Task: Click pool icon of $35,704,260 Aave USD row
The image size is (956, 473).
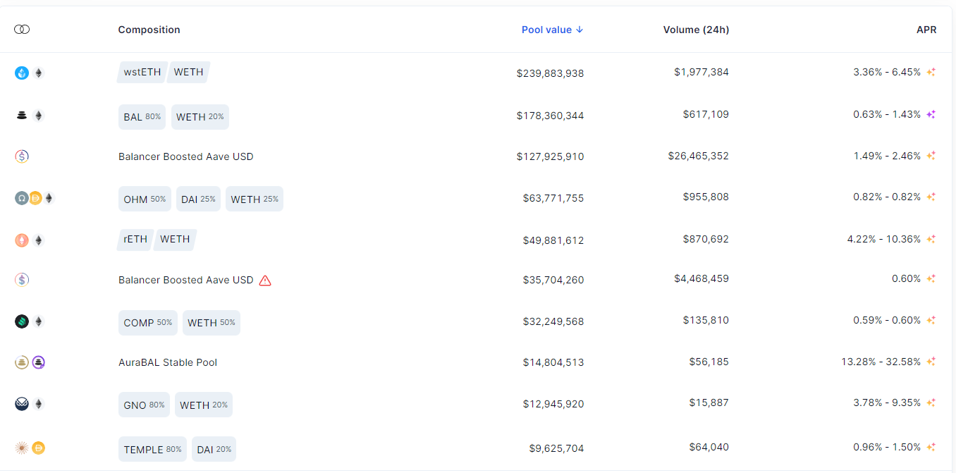Action: tap(22, 280)
